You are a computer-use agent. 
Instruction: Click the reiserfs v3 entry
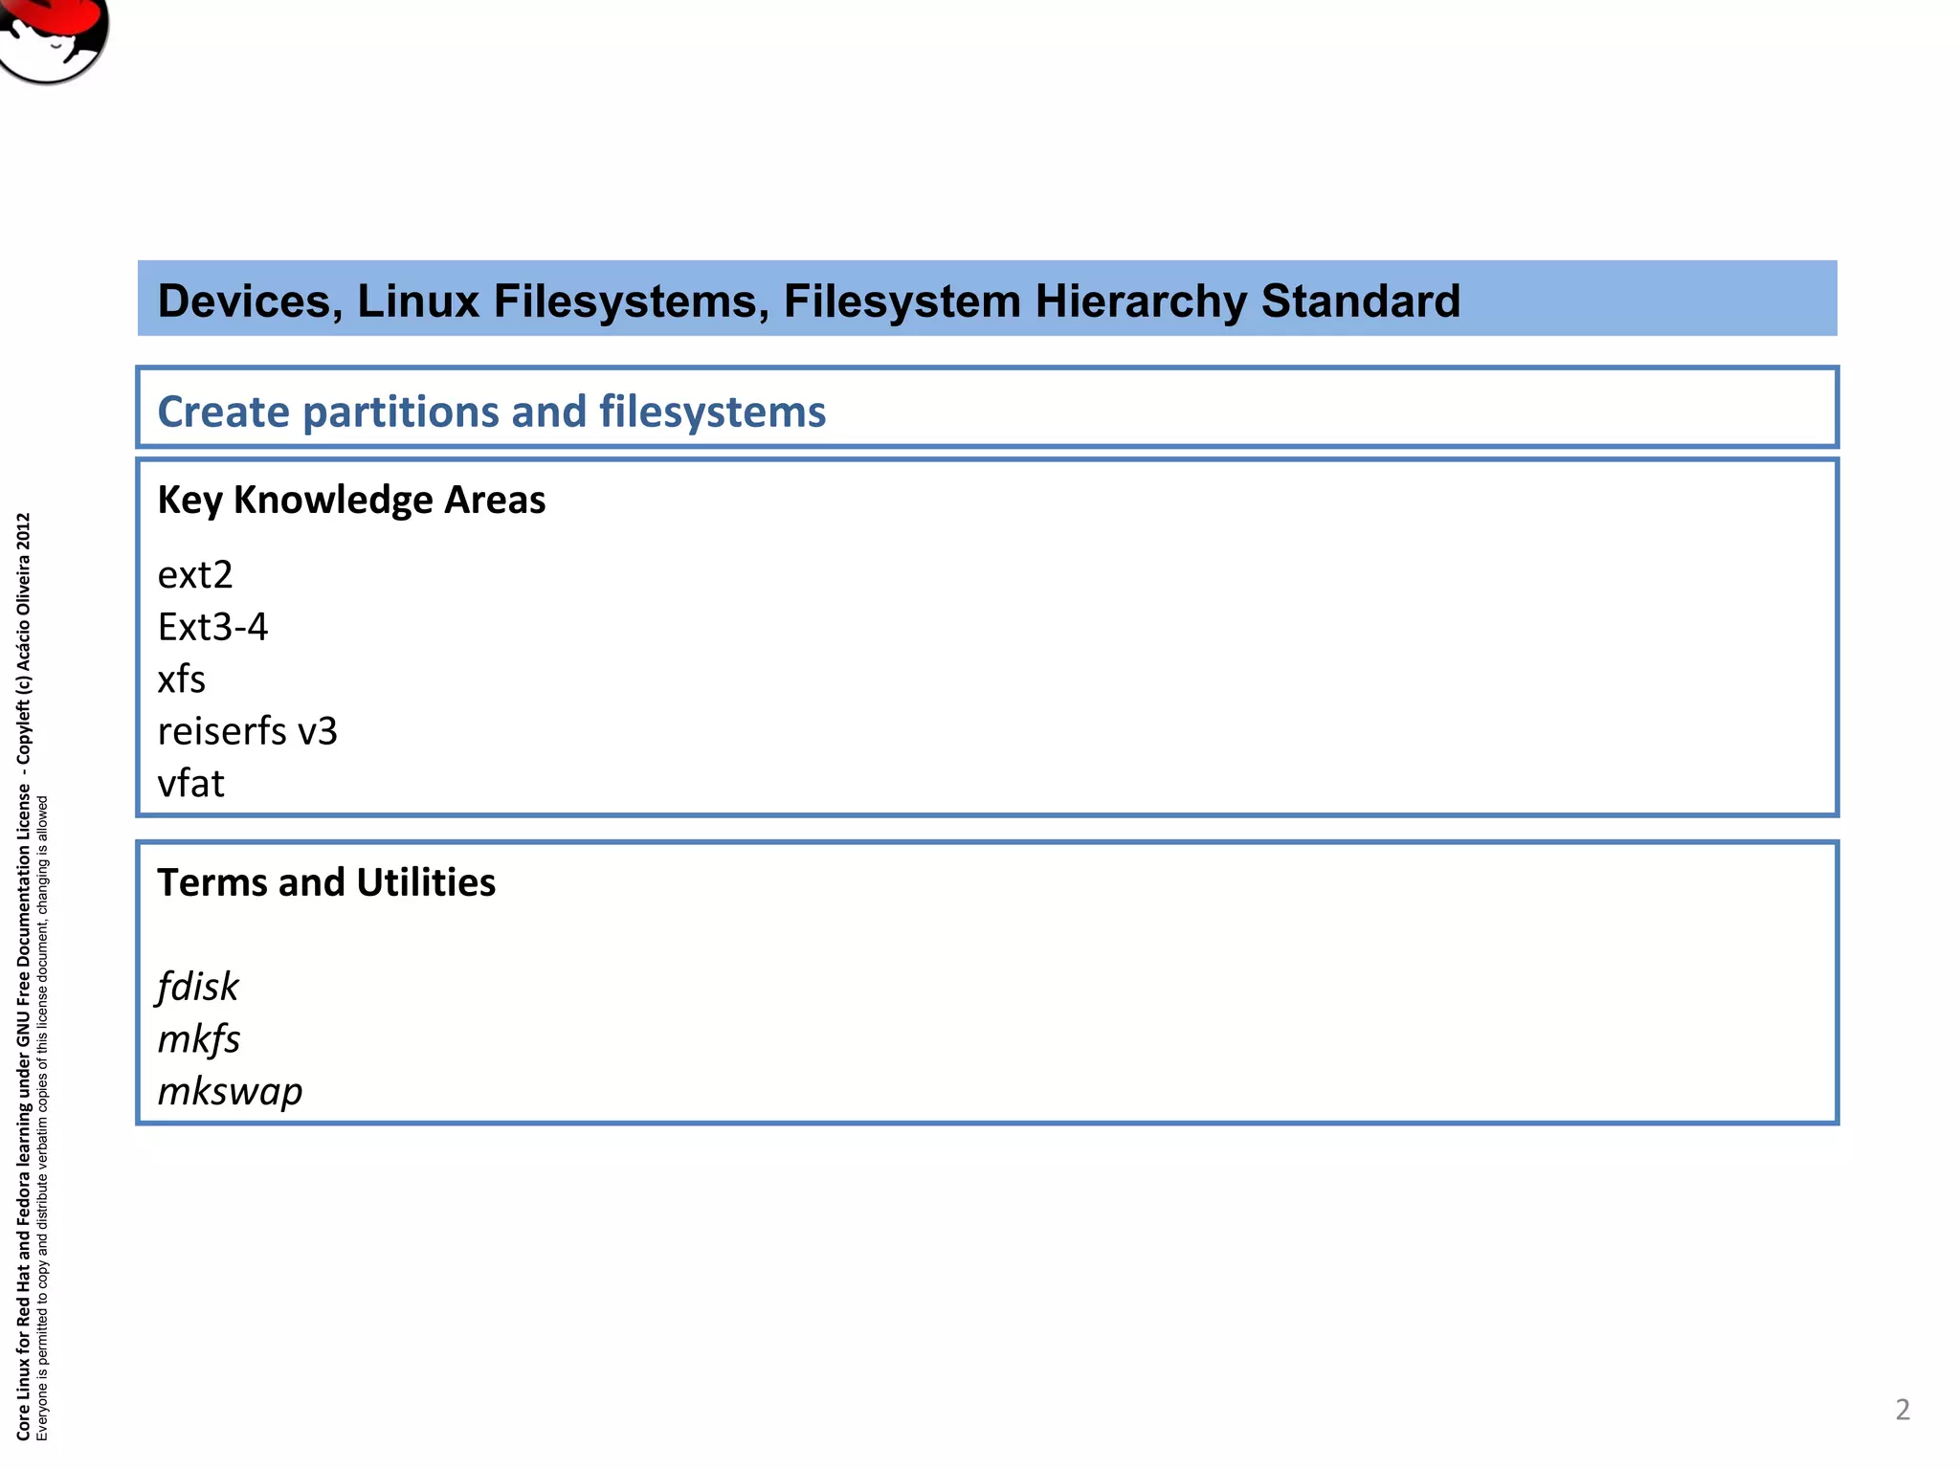247,731
